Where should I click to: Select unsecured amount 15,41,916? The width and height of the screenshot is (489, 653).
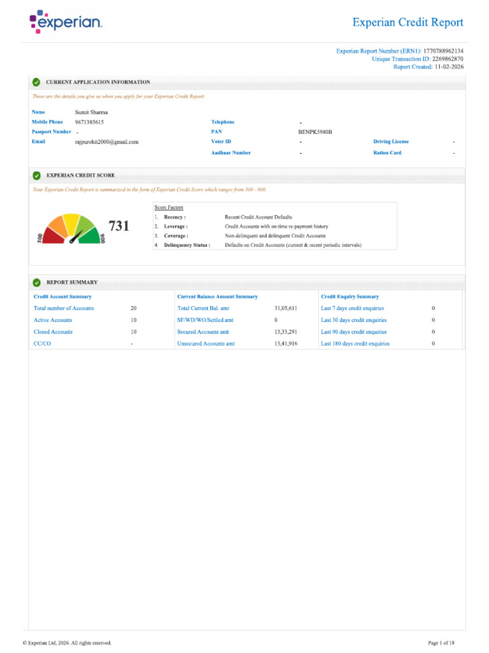286,344
